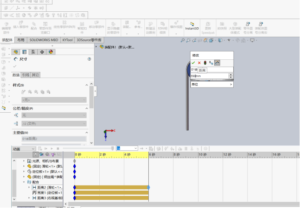The width and height of the screenshot is (300, 208).
Task: Click the Save Animation icon
Action: coord(151,149)
